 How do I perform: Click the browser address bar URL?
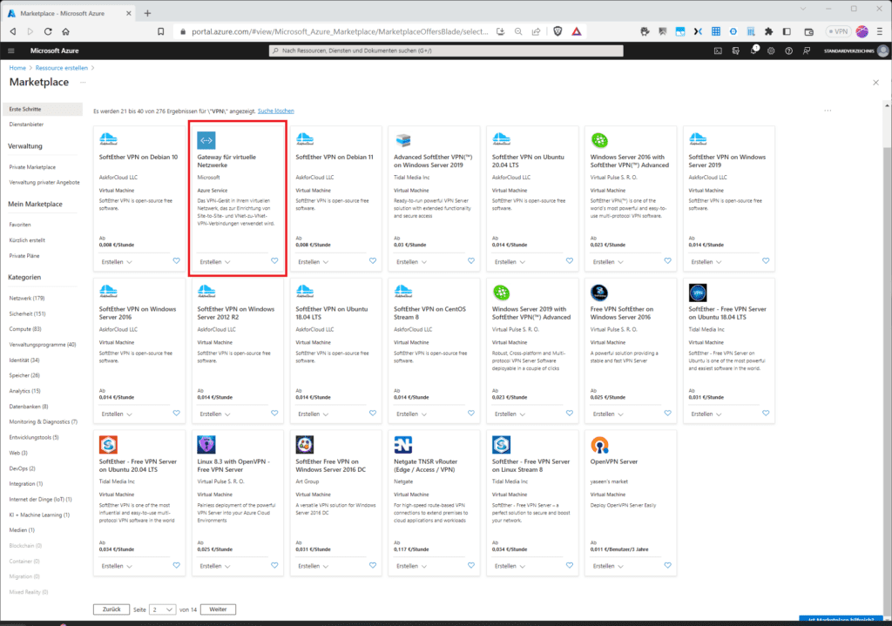tap(340, 31)
